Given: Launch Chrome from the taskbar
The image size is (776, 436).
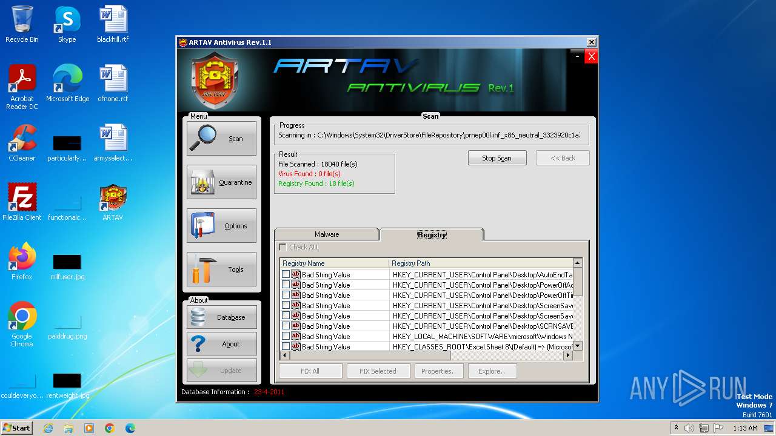Looking at the screenshot, I should (110, 428).
